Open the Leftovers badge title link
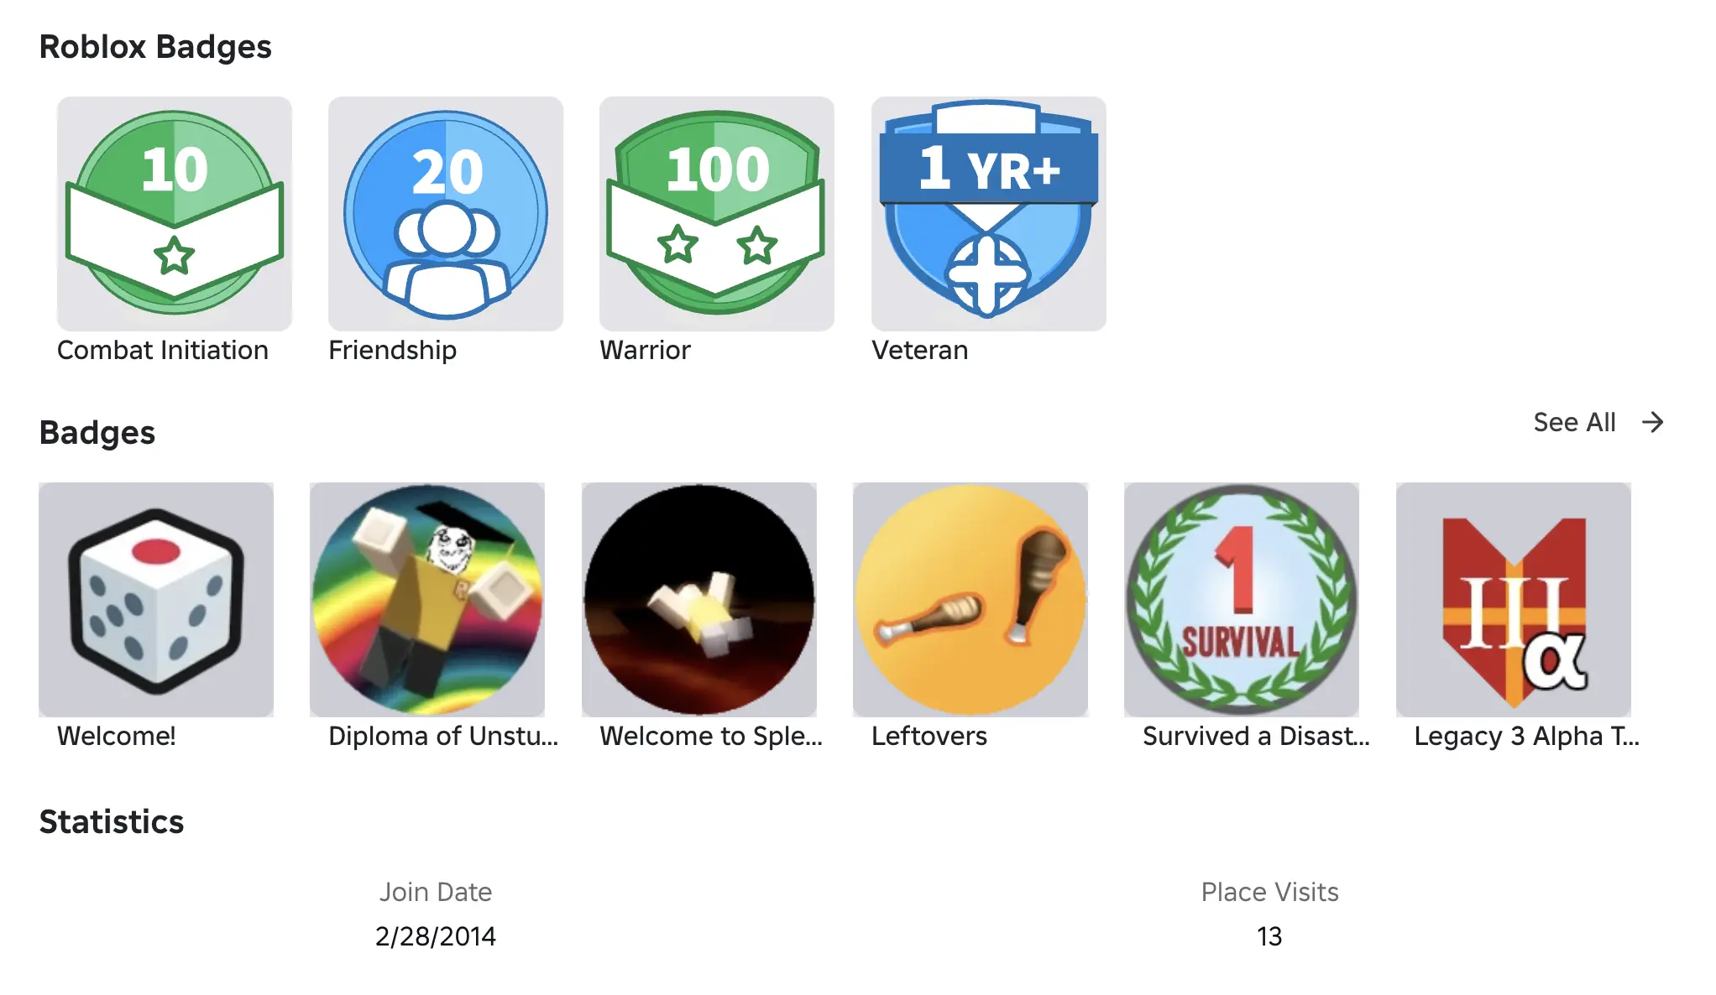 (929, 736)
